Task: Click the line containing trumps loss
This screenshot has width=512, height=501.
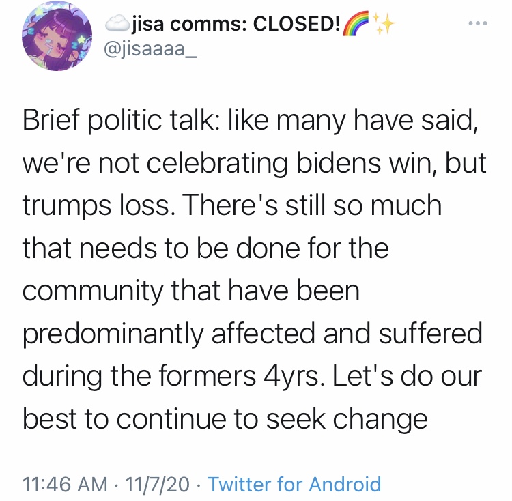Action: [x=232, y=205]
